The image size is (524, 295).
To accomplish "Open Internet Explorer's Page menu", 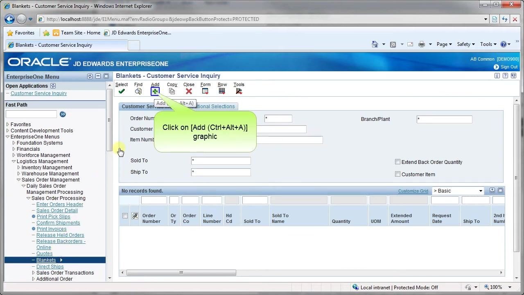I will [x=444, y=44].
